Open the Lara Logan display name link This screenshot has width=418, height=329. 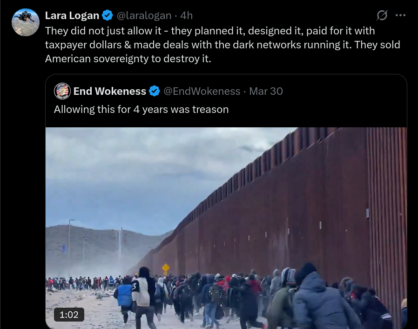(72, 15)
